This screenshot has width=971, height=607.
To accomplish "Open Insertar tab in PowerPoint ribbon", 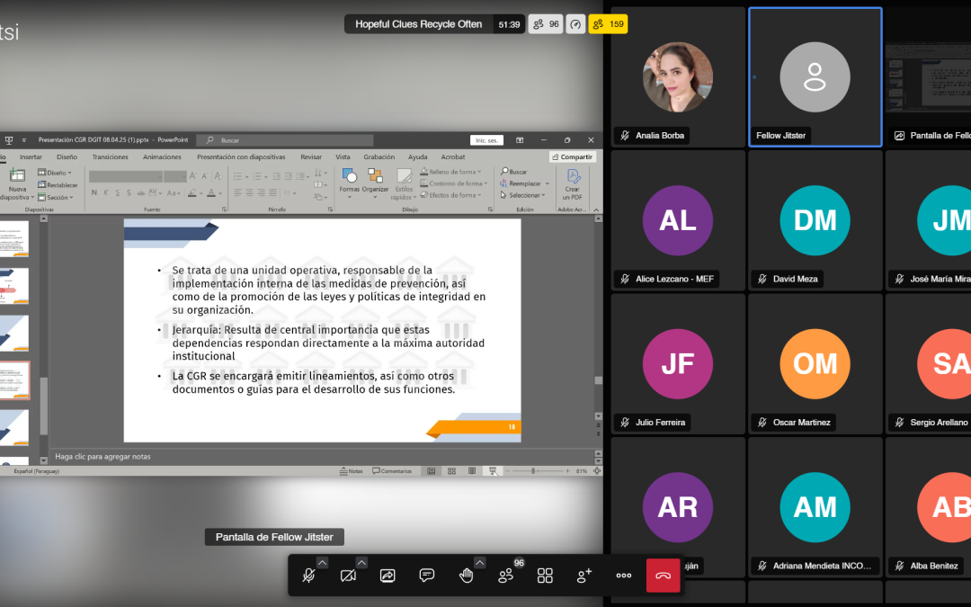I will click(x=31, y=157).
